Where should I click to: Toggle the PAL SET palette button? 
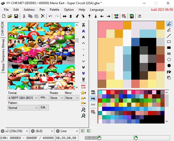93,92
